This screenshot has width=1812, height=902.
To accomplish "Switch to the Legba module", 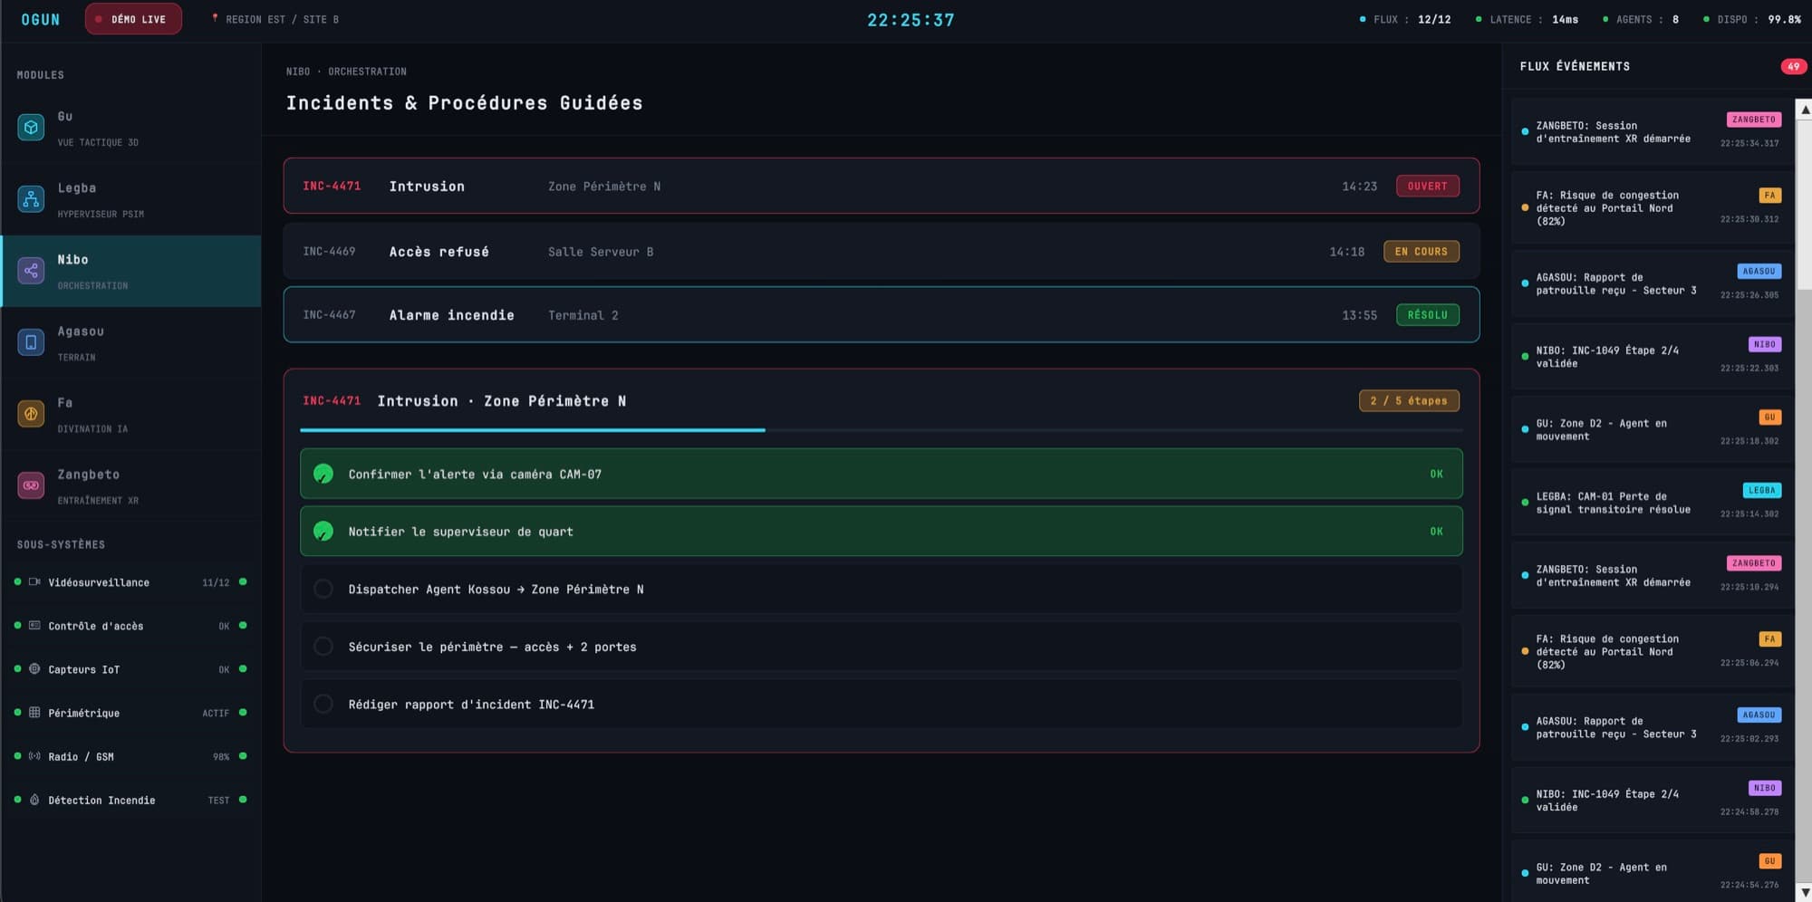I will [x=131, y=199].
